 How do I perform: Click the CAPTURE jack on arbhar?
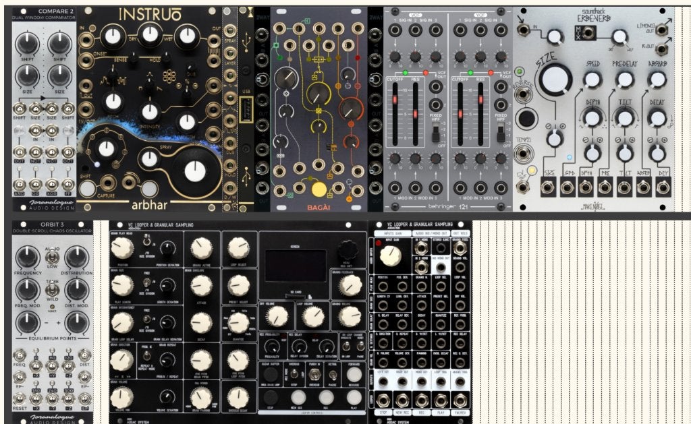tap(107, 182)
